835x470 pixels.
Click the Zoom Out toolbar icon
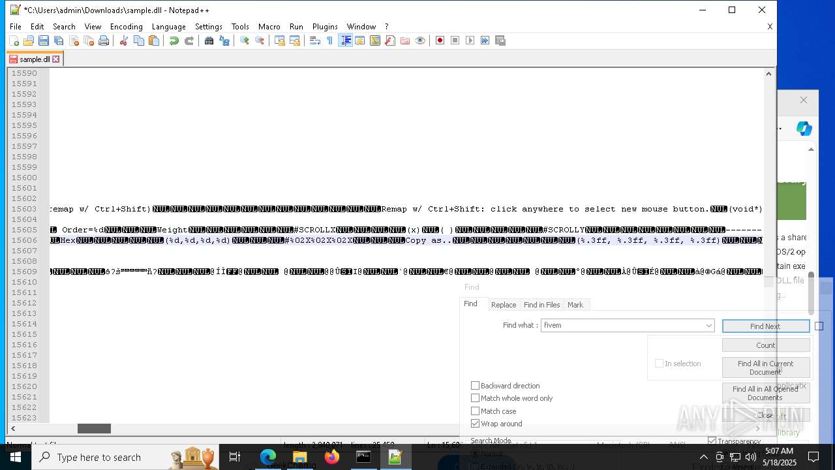[259, 40]
